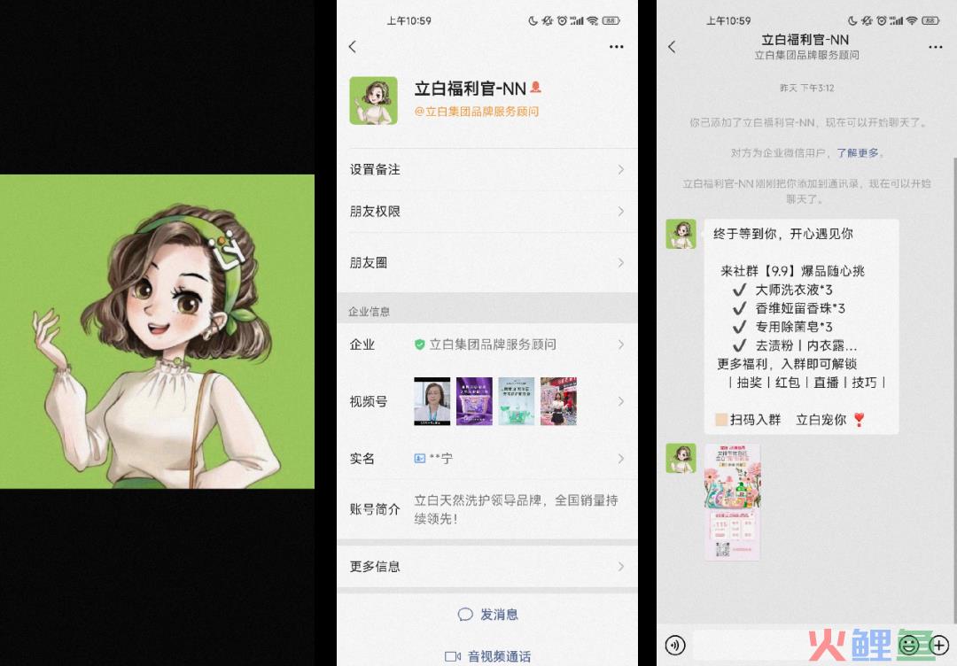The width and height of the screenshot is (957, 666).
Task: Tap the 来社群【9.9】爆品随心挑 line
Action: pos(793,271)
